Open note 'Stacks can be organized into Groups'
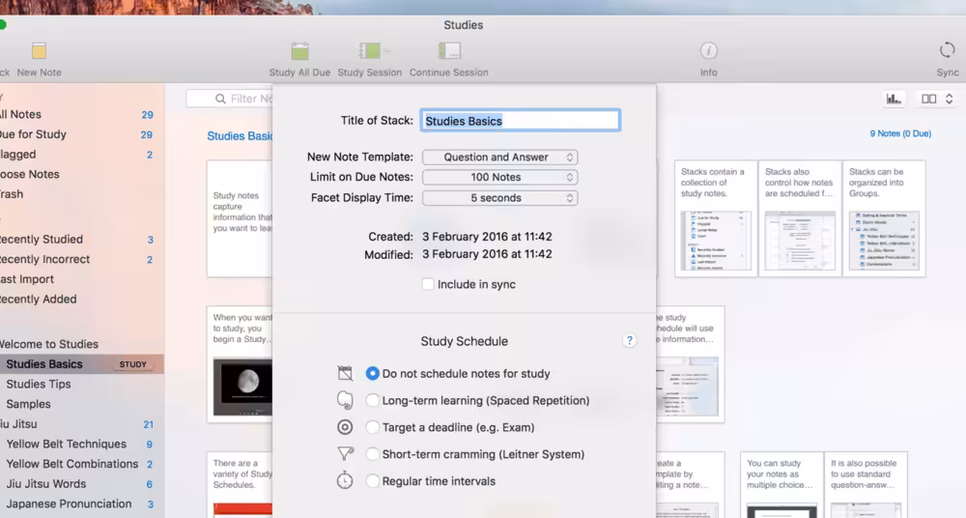Screen dimensions: 966x518 click(x=884, y=218)
